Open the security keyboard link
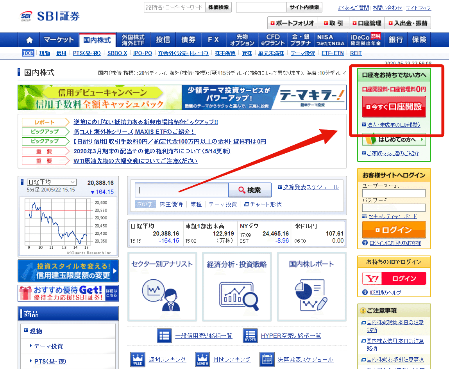 coord(393,216)
